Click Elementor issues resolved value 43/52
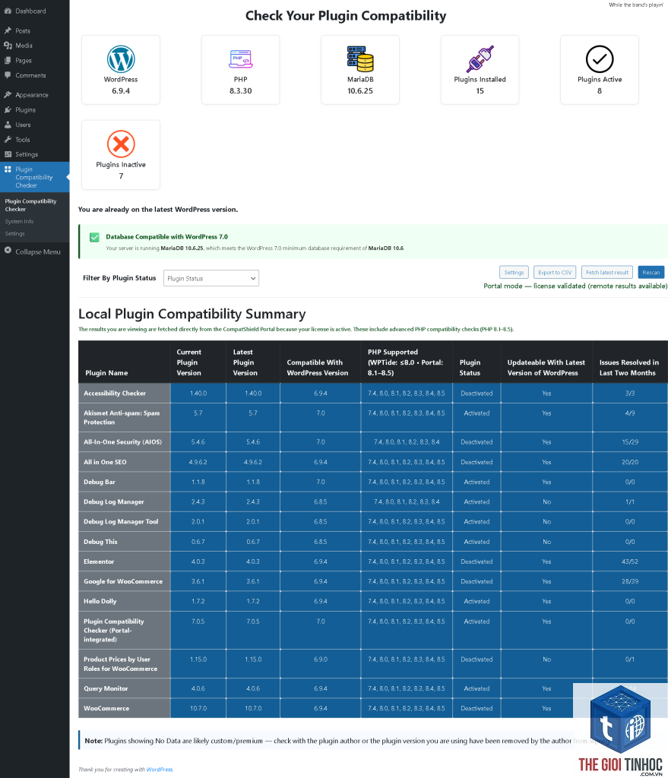 pos(630,561)
